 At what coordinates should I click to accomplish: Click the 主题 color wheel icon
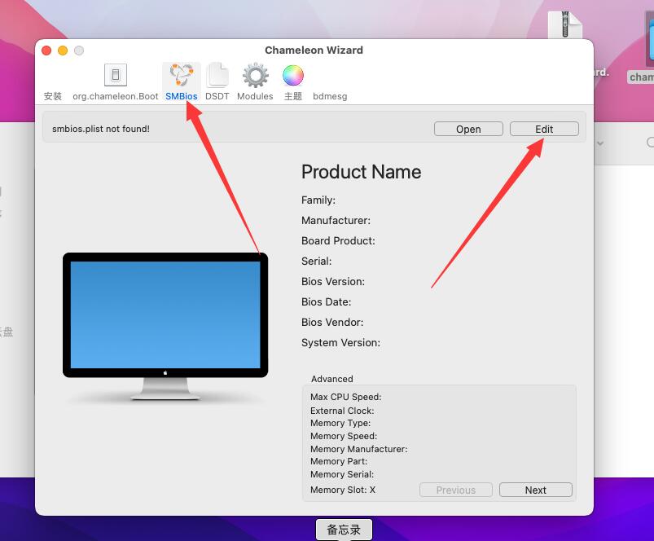(x=293, y=76)
